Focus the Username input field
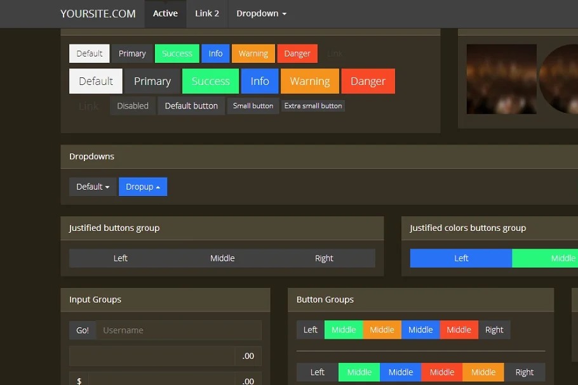The width and height of the screenshot is (578, 385). [x=178, y=330]
